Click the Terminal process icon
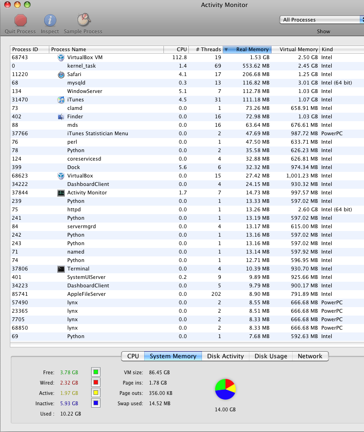Viewport: 364px width, 432px height. tap(61, 269)
